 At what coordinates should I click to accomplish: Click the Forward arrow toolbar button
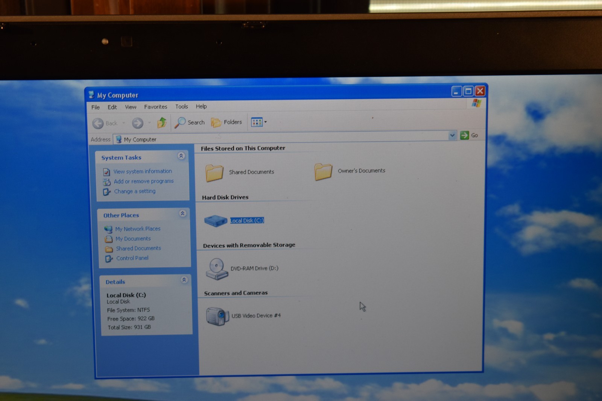tap(137, 123)
